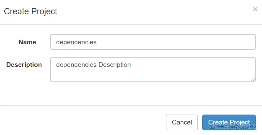
Task: Click blank footer area left of Cancel
Action: click(x=84, y=122)
